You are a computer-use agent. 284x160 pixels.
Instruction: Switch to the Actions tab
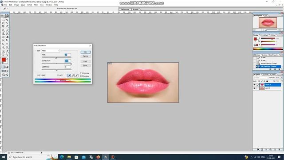pyautogui.click(x=264, y=55)
